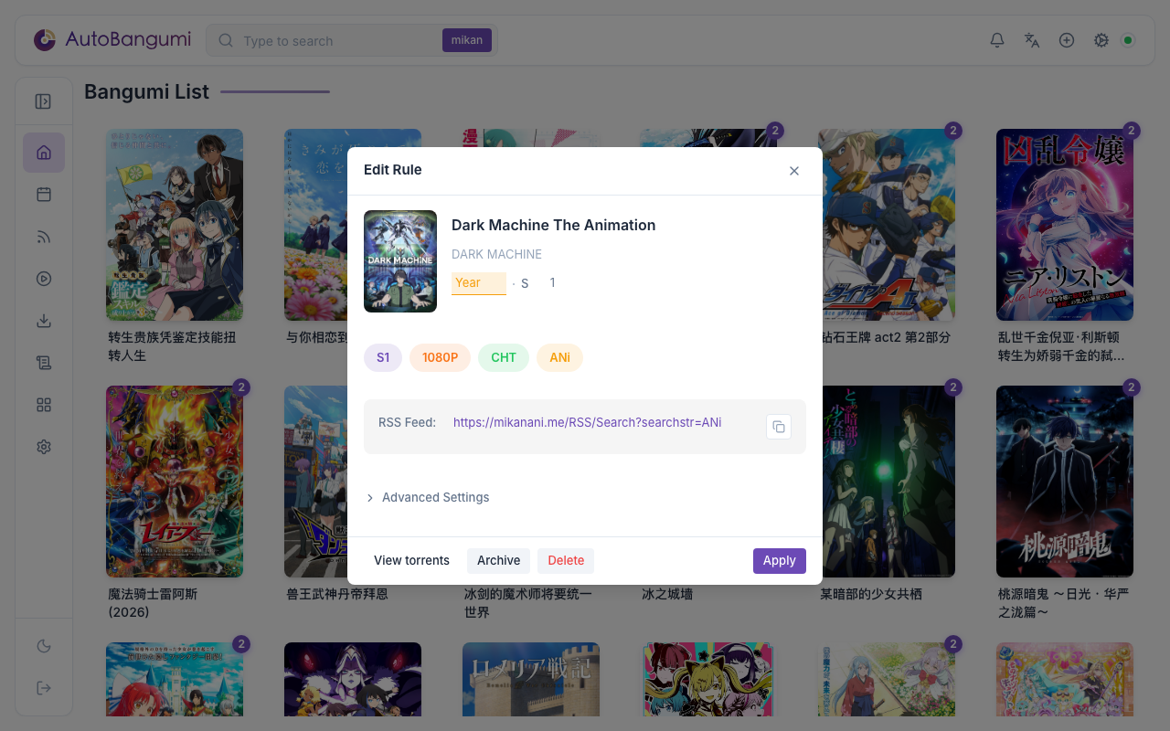This screenshot has height=731, width=1170.
Task: Open the Player page icon
Action: [x=44, y=279]
